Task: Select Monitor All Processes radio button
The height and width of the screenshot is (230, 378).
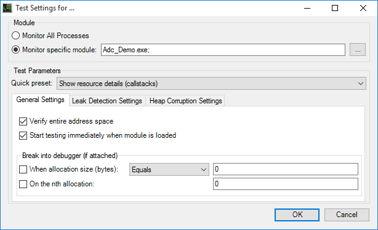Action: click(16, 36)
